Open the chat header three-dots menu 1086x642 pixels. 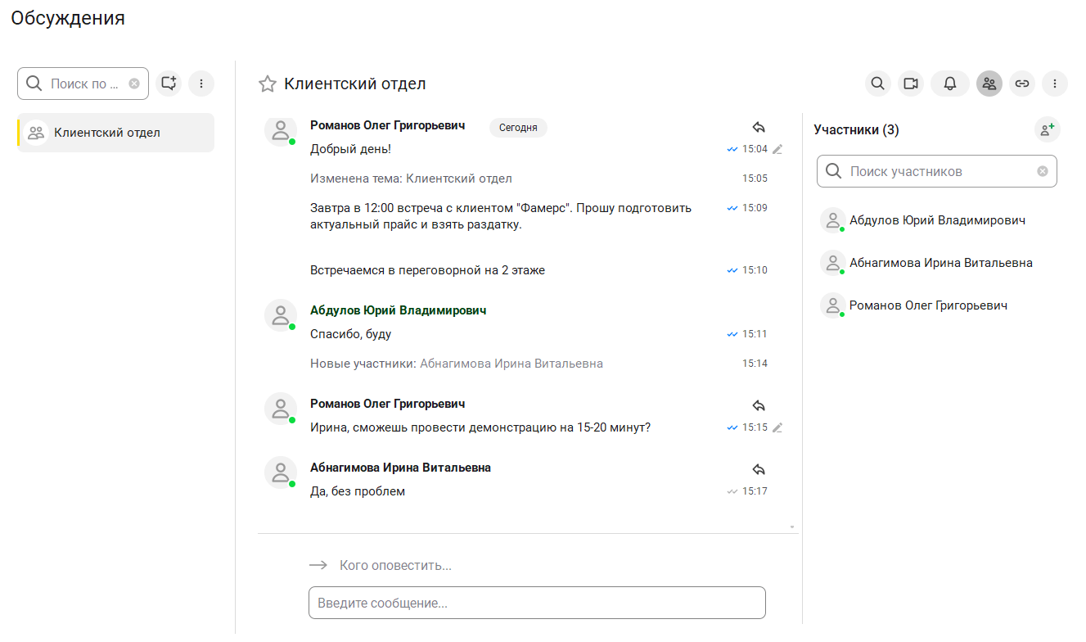tap(1055, 84)
